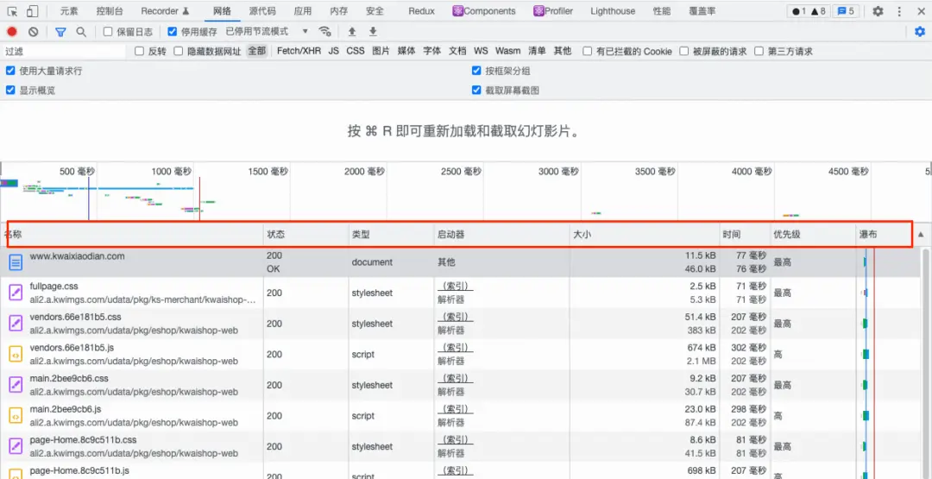This screenshot has width=932, height=479.
Task: Open the 控制台 tab
Action: [110, 11]
